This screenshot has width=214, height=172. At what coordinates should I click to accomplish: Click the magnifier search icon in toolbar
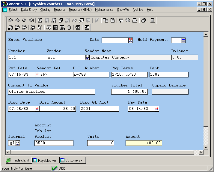coord(40,20)
